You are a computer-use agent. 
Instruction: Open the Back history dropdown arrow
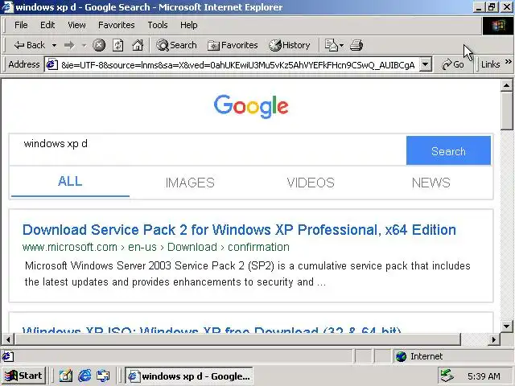(x=54, y=45)
